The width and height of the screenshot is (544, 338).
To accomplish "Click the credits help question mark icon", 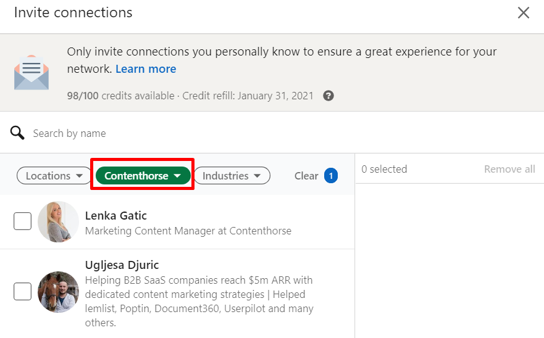I will (328, 96).
